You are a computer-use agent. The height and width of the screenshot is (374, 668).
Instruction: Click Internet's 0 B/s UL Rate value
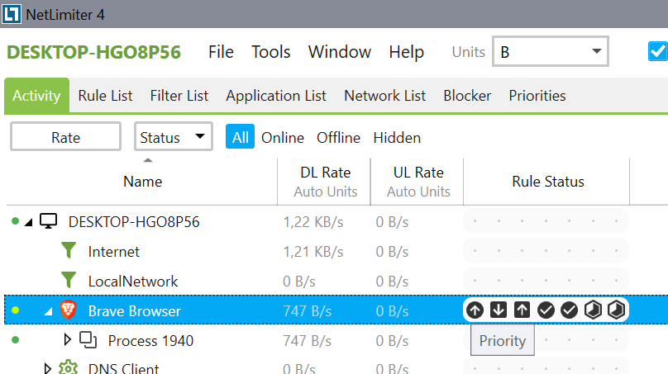point(392,252)
